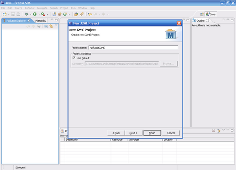Switch to the Hierarchy tab
Image resolution: width=236 pixels, height=170 pixels.
41,21
